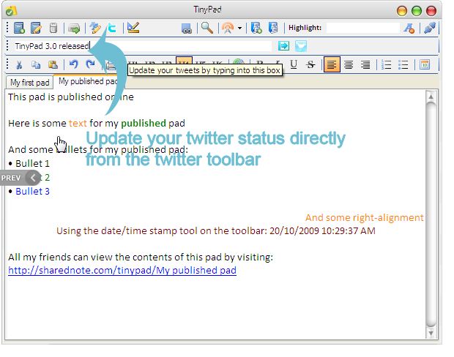Viewport: 454px width, 357px height.
Task: Click the document transfer icon before Highlight
Action: pyautogui.click(x=273, y=28)
